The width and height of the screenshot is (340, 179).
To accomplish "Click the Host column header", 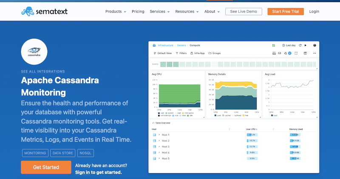I will [154, 129].
